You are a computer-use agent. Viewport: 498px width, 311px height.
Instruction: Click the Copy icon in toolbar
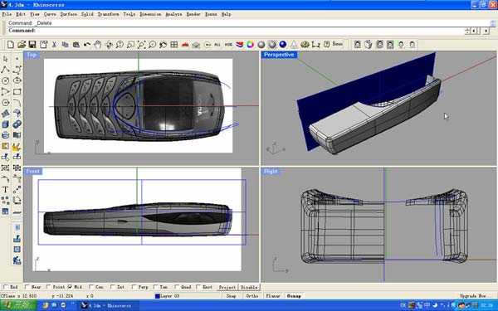pos(65,45)
